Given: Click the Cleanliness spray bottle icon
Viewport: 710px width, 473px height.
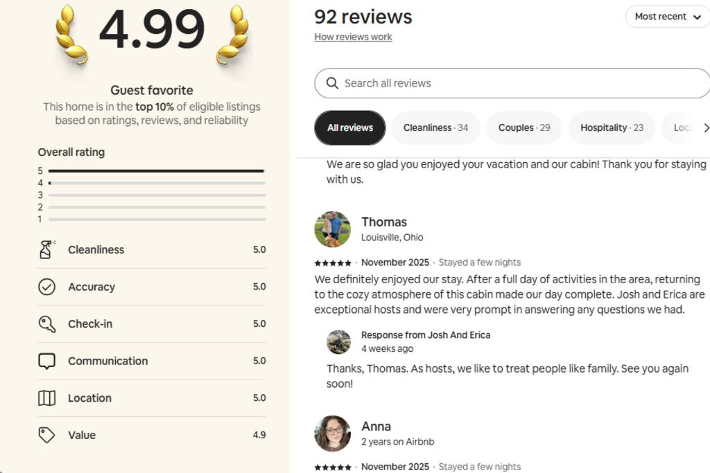Looking at the screenshot, I should pos(46,250).
